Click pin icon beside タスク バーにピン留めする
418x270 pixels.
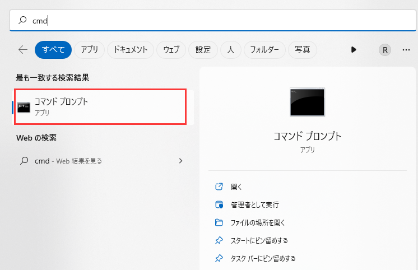click(x=219, y=258)
